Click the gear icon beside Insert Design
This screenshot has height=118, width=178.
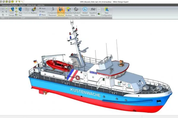coord(16,12)
